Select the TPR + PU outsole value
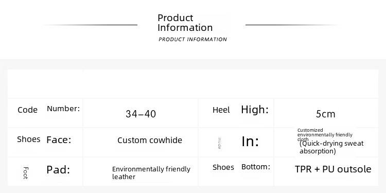Viewport: 386px width, 193px height. (333, 169)
